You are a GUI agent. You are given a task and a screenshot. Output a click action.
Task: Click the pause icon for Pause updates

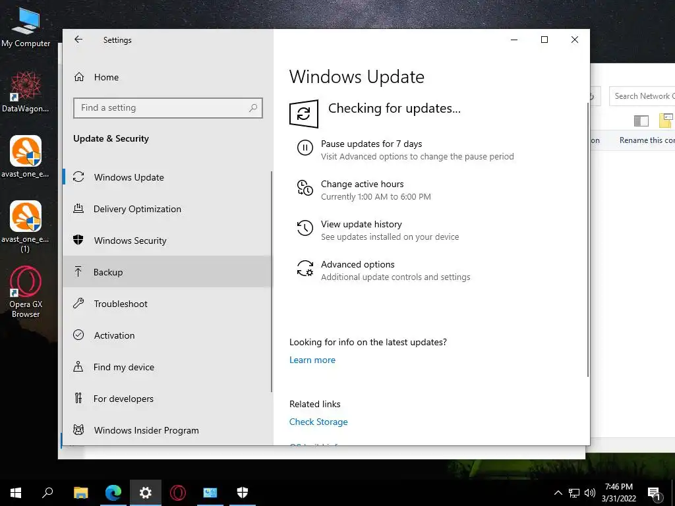click(x=305, y=148)
